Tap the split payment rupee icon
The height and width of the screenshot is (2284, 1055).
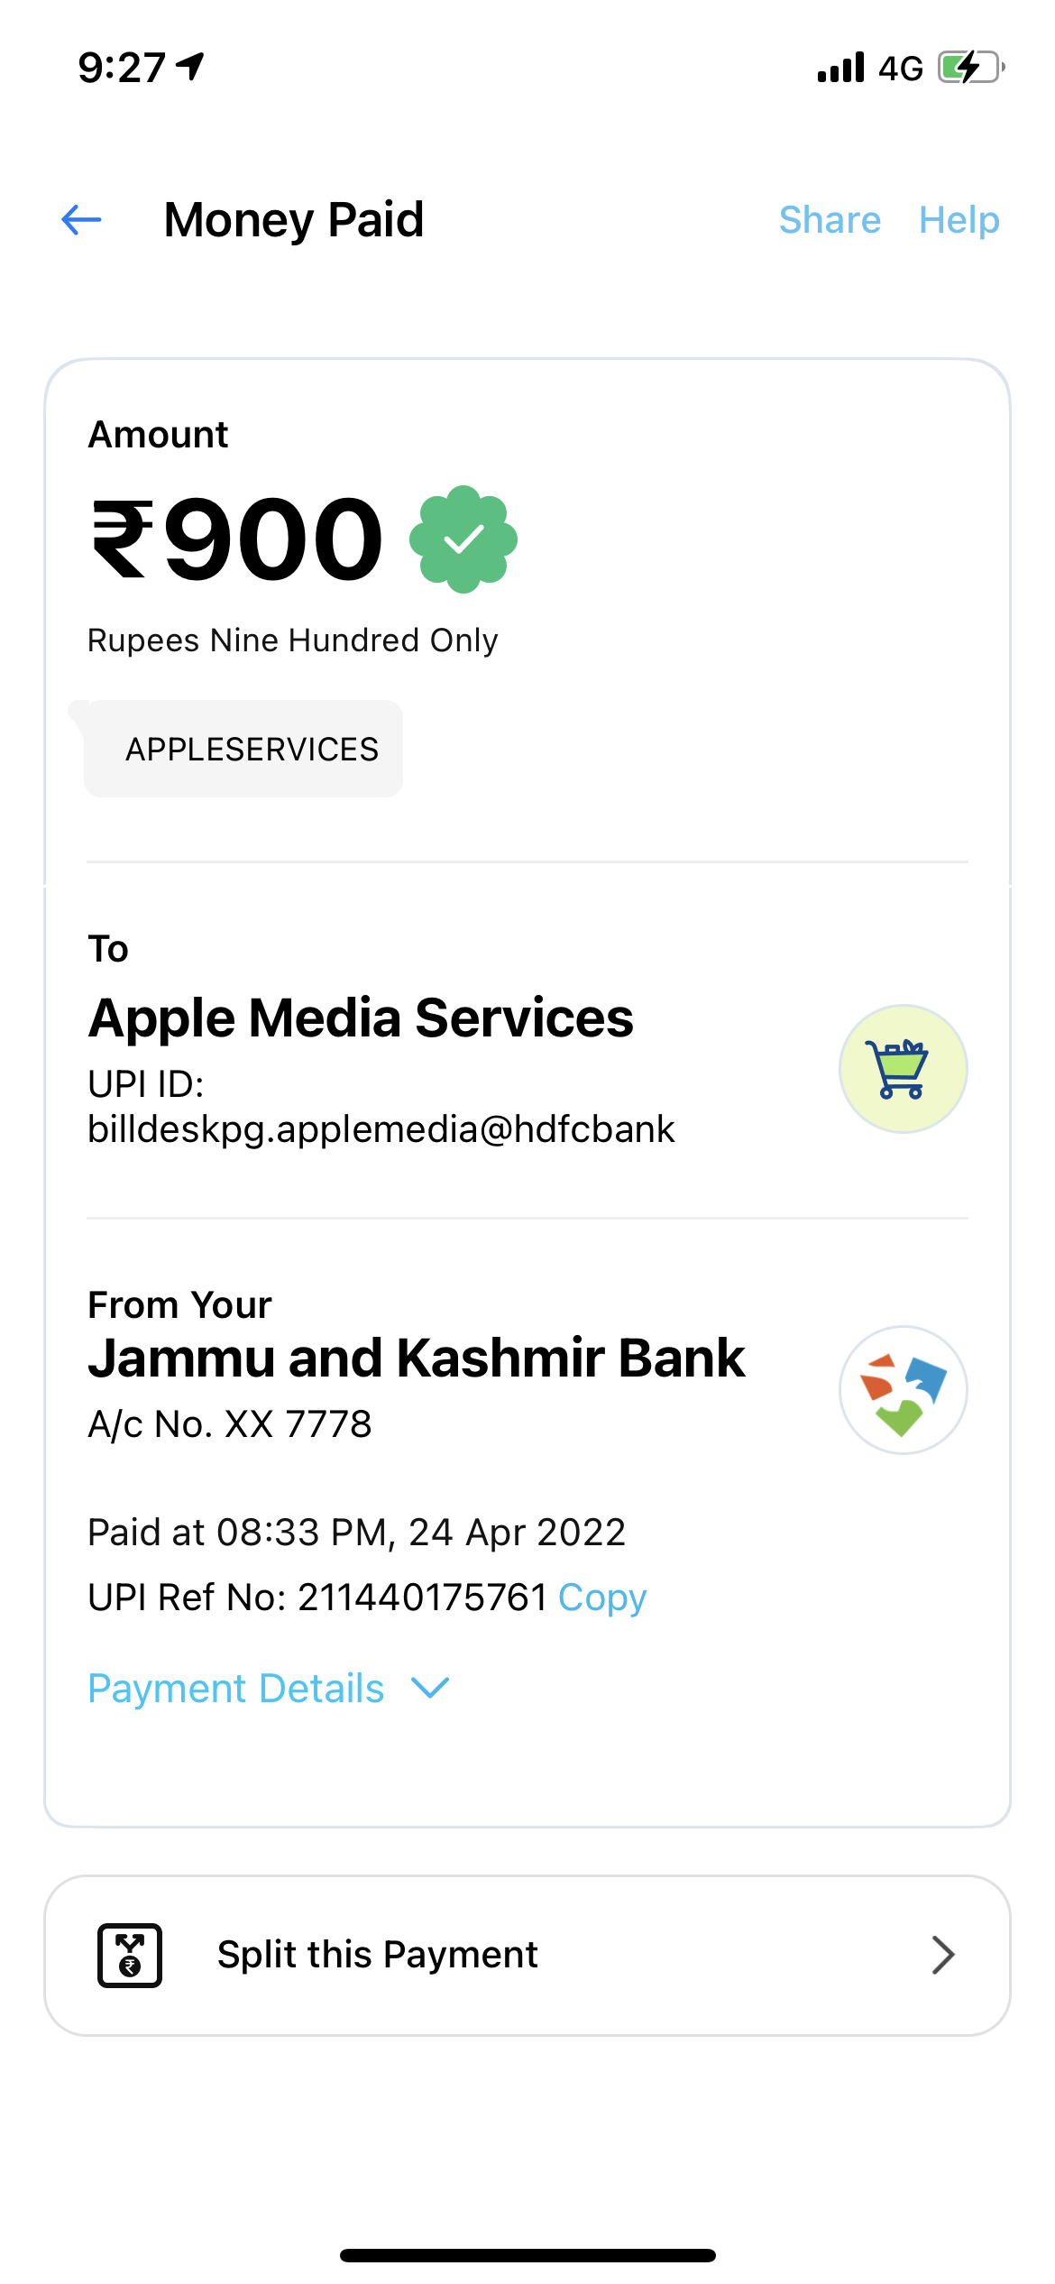click(130, 1955)
